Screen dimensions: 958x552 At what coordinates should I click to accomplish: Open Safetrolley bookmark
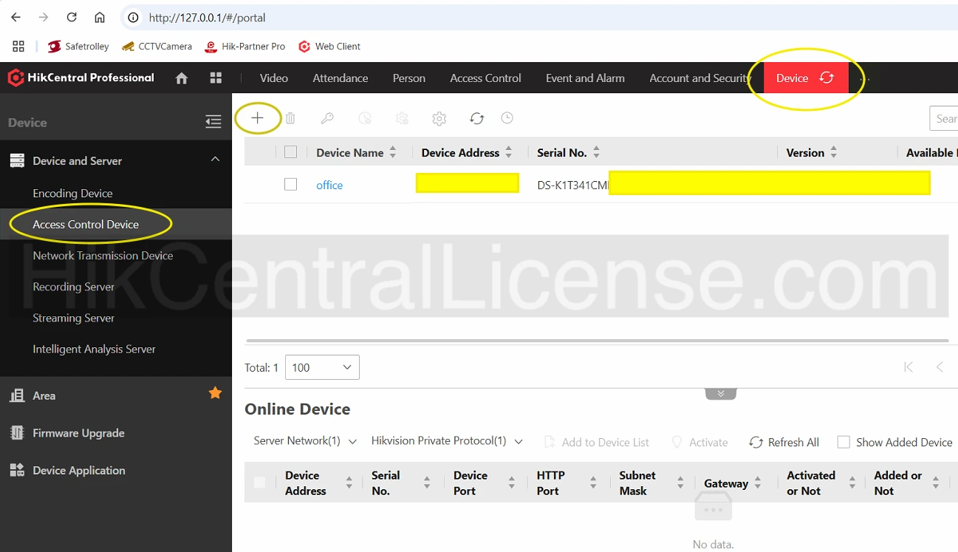(78, 46)
